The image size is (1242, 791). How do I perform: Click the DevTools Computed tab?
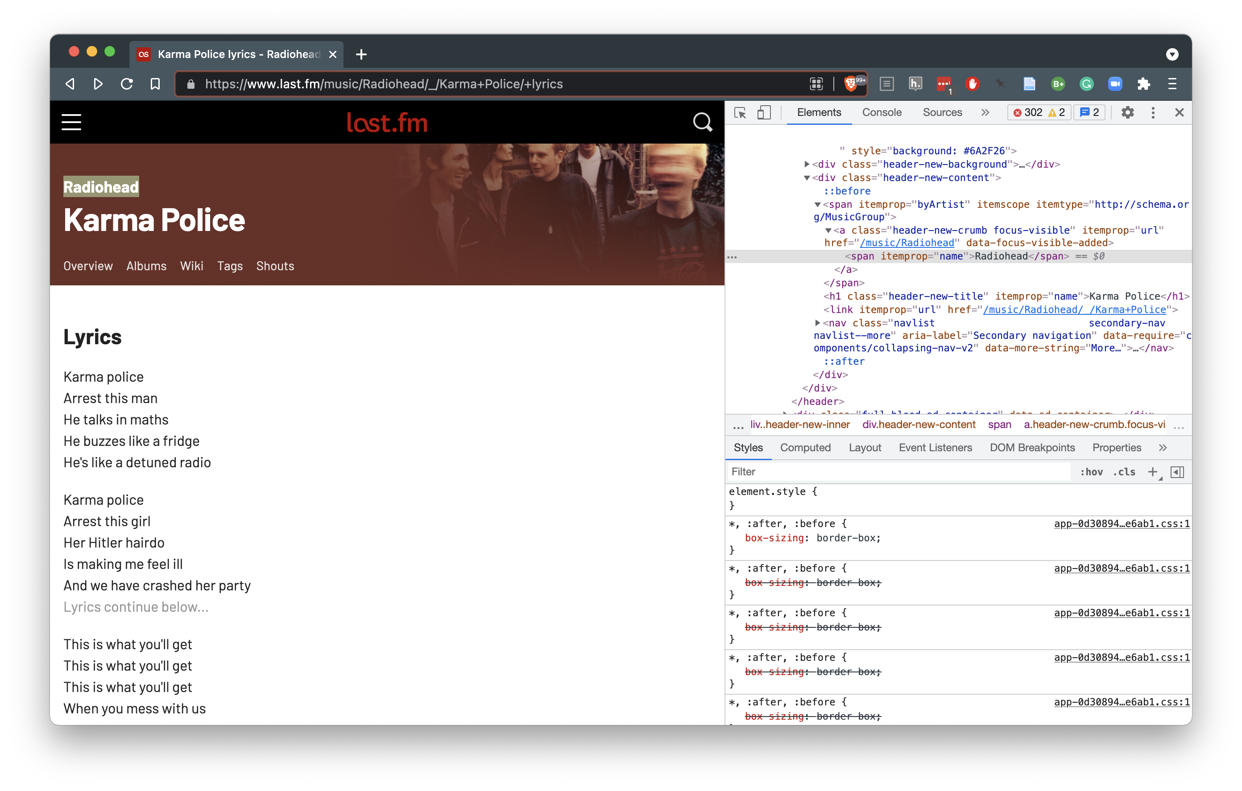coord(806,447)
